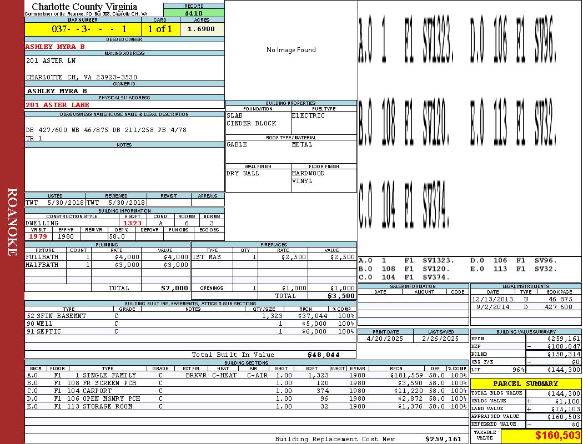
Task: Click fireplaces total $3,500
Action: coord(341,296)
